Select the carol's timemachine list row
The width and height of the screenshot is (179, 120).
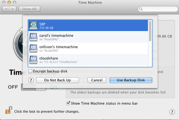coord(88,37)
